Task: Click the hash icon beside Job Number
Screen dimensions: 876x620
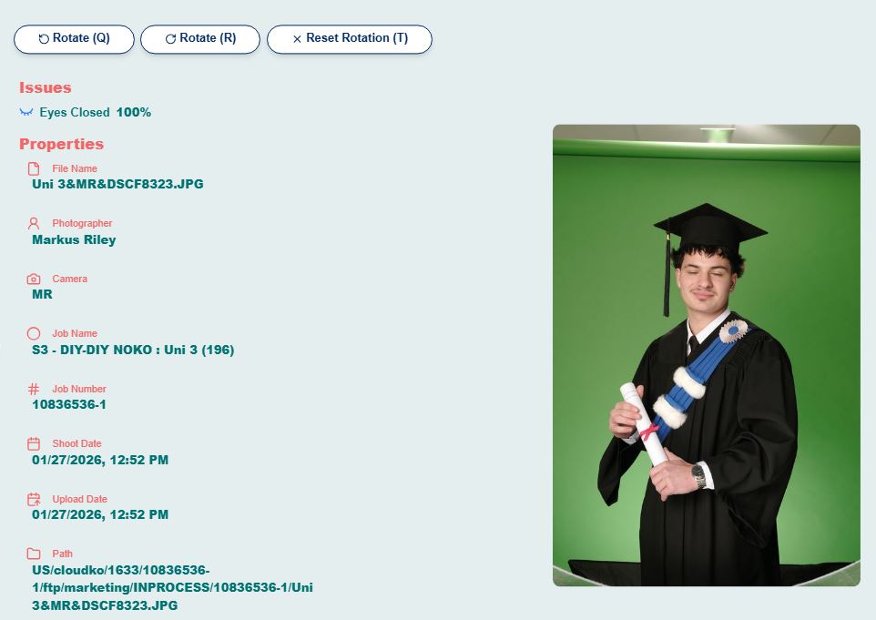Action: [x=34, y=389]
